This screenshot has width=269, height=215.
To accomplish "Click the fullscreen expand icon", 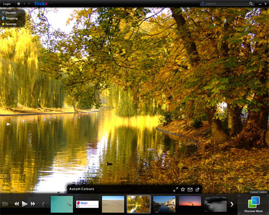I will coord(176,190).
